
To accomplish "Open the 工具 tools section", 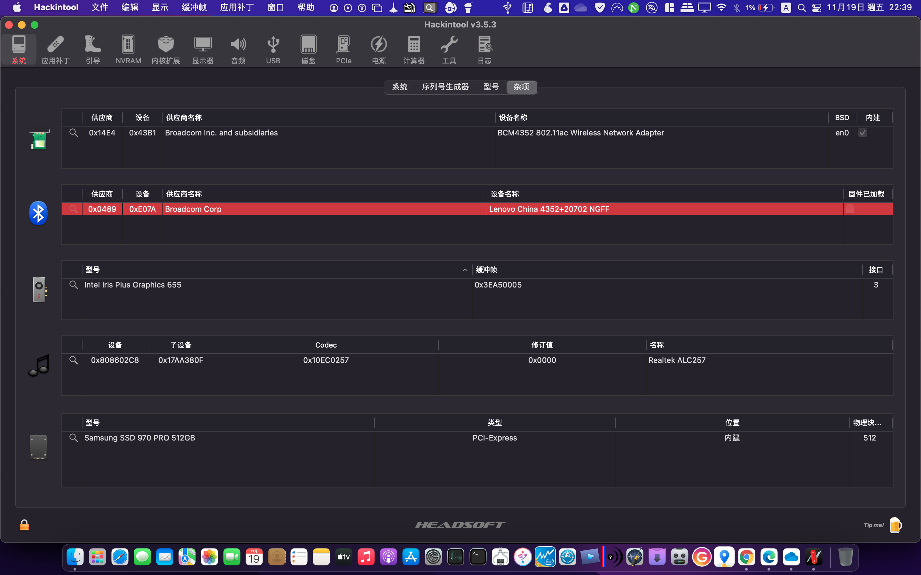I will 449,49.
